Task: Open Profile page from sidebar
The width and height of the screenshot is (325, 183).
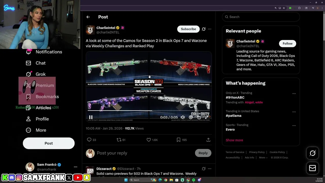Action: point(37,119)
